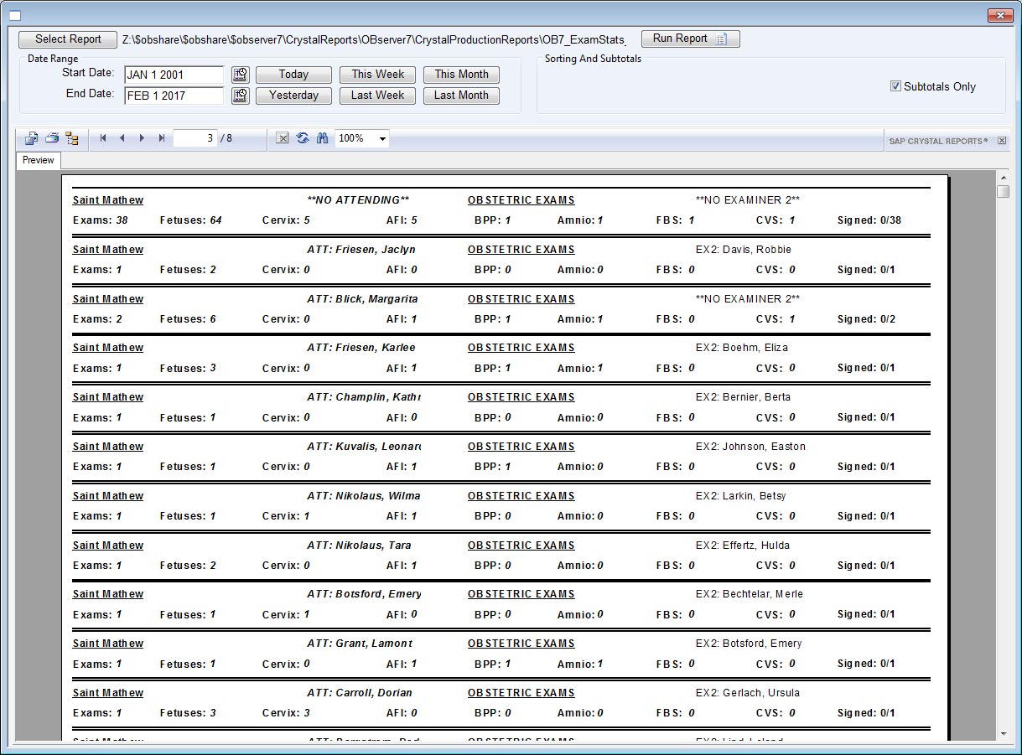Image resolution: width=1022 pixels, height=755 pixels.
Task: Click the Last Week button
Action: (x=377, y=96)
